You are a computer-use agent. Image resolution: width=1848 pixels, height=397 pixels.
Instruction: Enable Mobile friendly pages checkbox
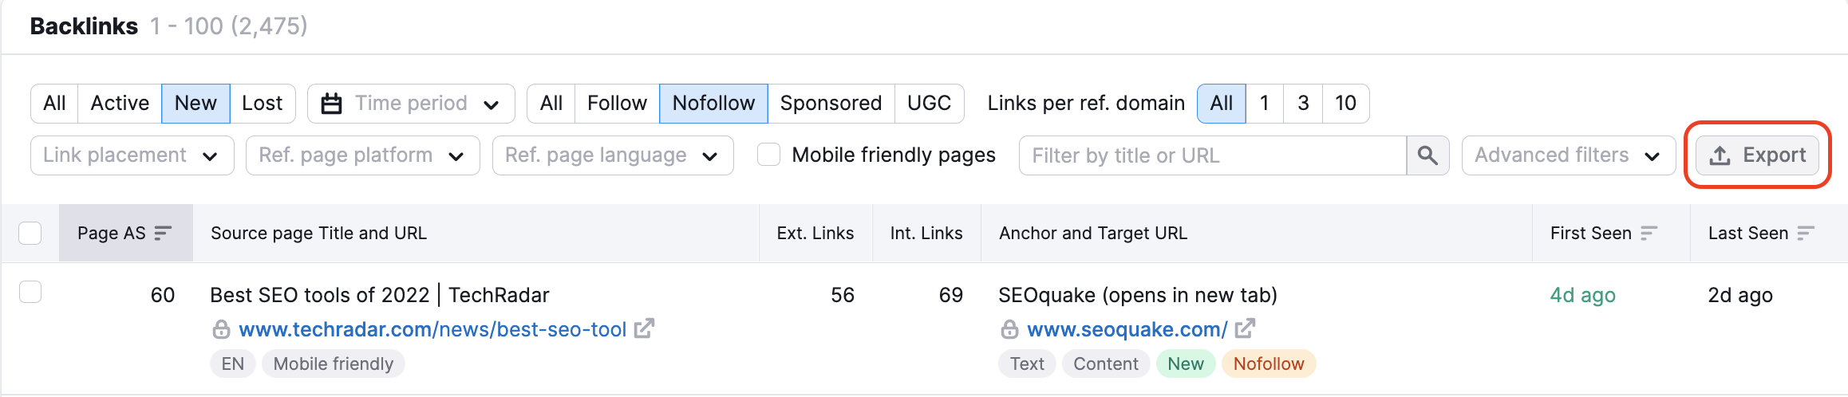click(768, 155)
